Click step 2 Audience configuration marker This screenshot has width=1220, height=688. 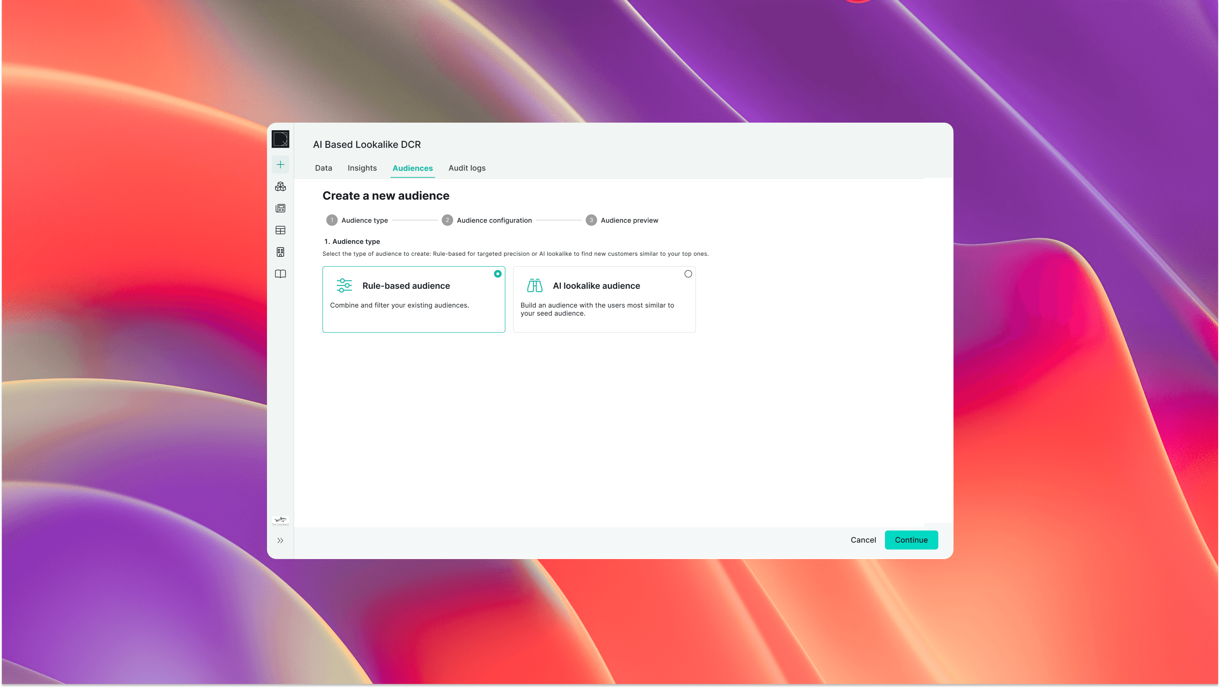pos(447,220)
